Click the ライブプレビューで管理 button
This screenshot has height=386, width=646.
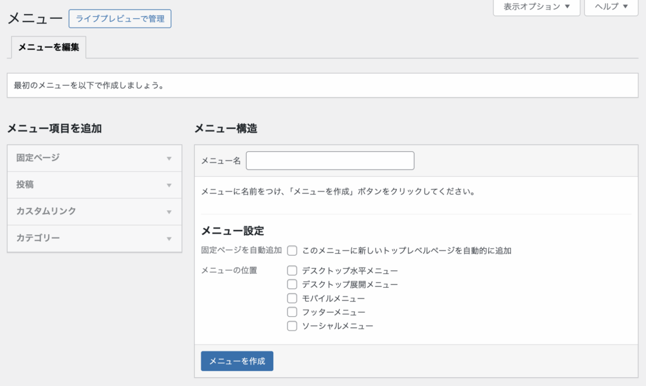pos(120,19)
